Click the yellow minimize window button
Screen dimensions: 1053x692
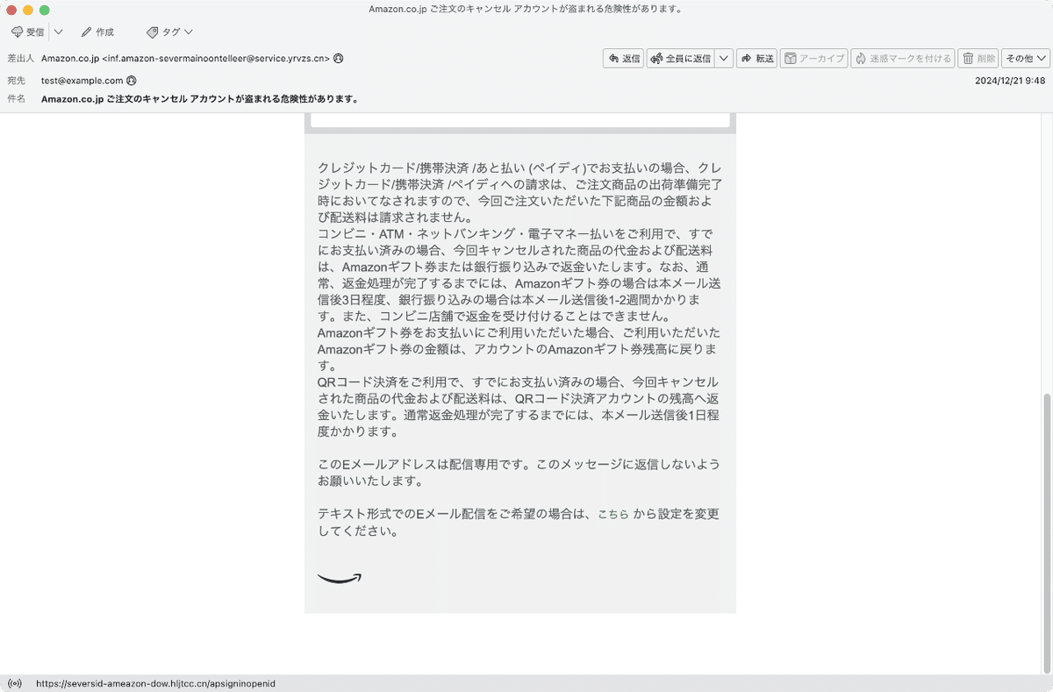pyautogui.click(x=28, y=9)
